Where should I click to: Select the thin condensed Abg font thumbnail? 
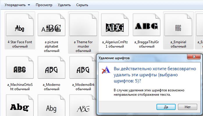(x=51, y=105)
